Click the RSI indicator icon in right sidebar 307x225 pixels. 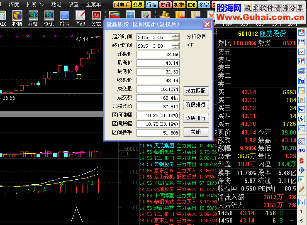[302, 151]
